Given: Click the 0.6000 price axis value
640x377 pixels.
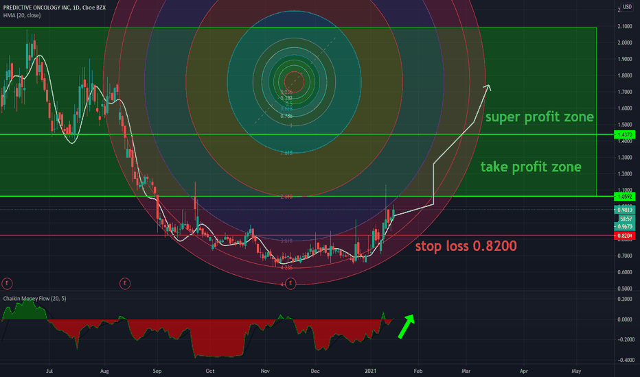Looking at the screenshot, I should pos(625,272).
